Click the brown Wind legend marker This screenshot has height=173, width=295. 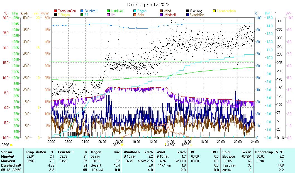coord(161,11)
